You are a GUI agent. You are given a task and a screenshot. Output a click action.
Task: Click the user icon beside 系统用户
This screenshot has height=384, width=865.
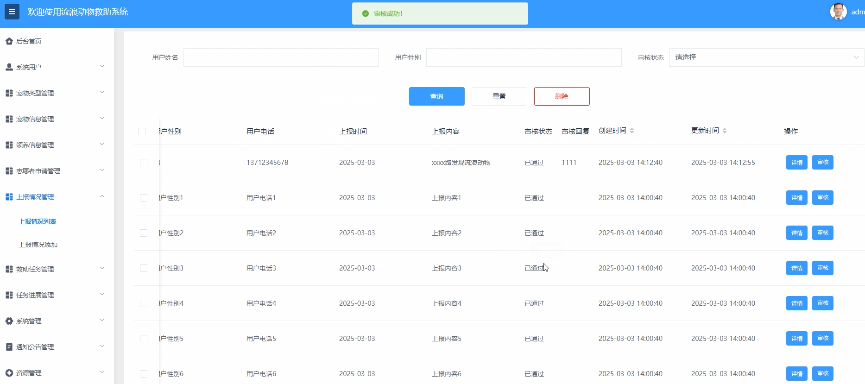pyautogui.click(x=9, y=67)
